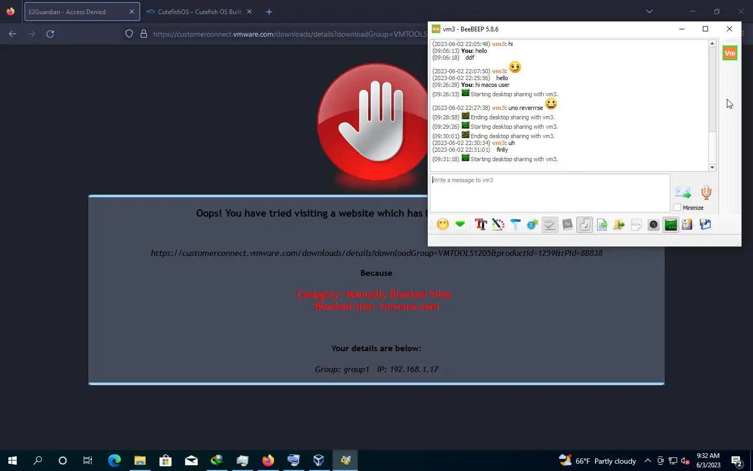Click the tracking protection shield icon
753x471 pixels.
click(x=129, y=34)
